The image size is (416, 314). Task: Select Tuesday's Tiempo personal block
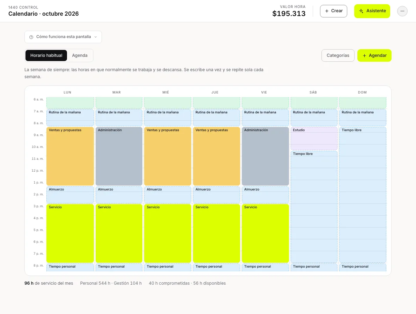[119, 267]
